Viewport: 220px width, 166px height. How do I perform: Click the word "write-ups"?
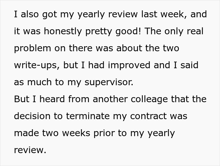coord(36,65)
